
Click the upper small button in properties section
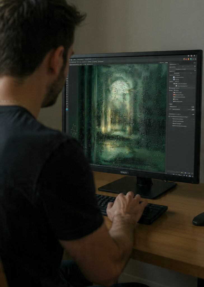click(193, 107)
